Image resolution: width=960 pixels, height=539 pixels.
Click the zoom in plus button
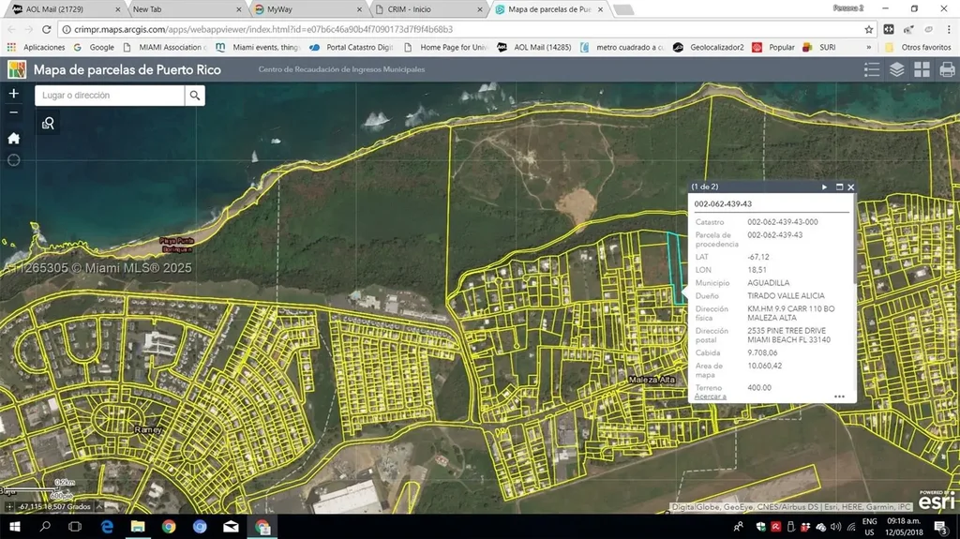13,94
